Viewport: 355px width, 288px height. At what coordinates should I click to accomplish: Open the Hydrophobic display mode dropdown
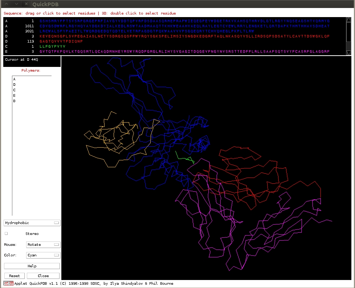tap(32, 223)
